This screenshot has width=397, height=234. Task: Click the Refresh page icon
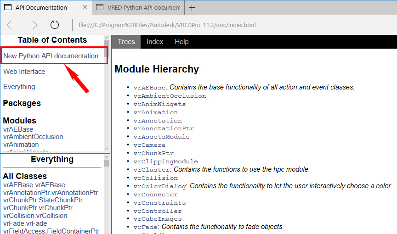(x=55, y=25)
